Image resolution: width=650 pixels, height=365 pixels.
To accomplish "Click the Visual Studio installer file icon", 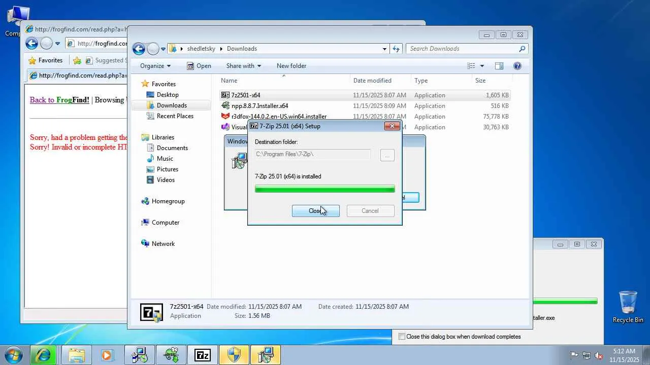I will point(225,127).
